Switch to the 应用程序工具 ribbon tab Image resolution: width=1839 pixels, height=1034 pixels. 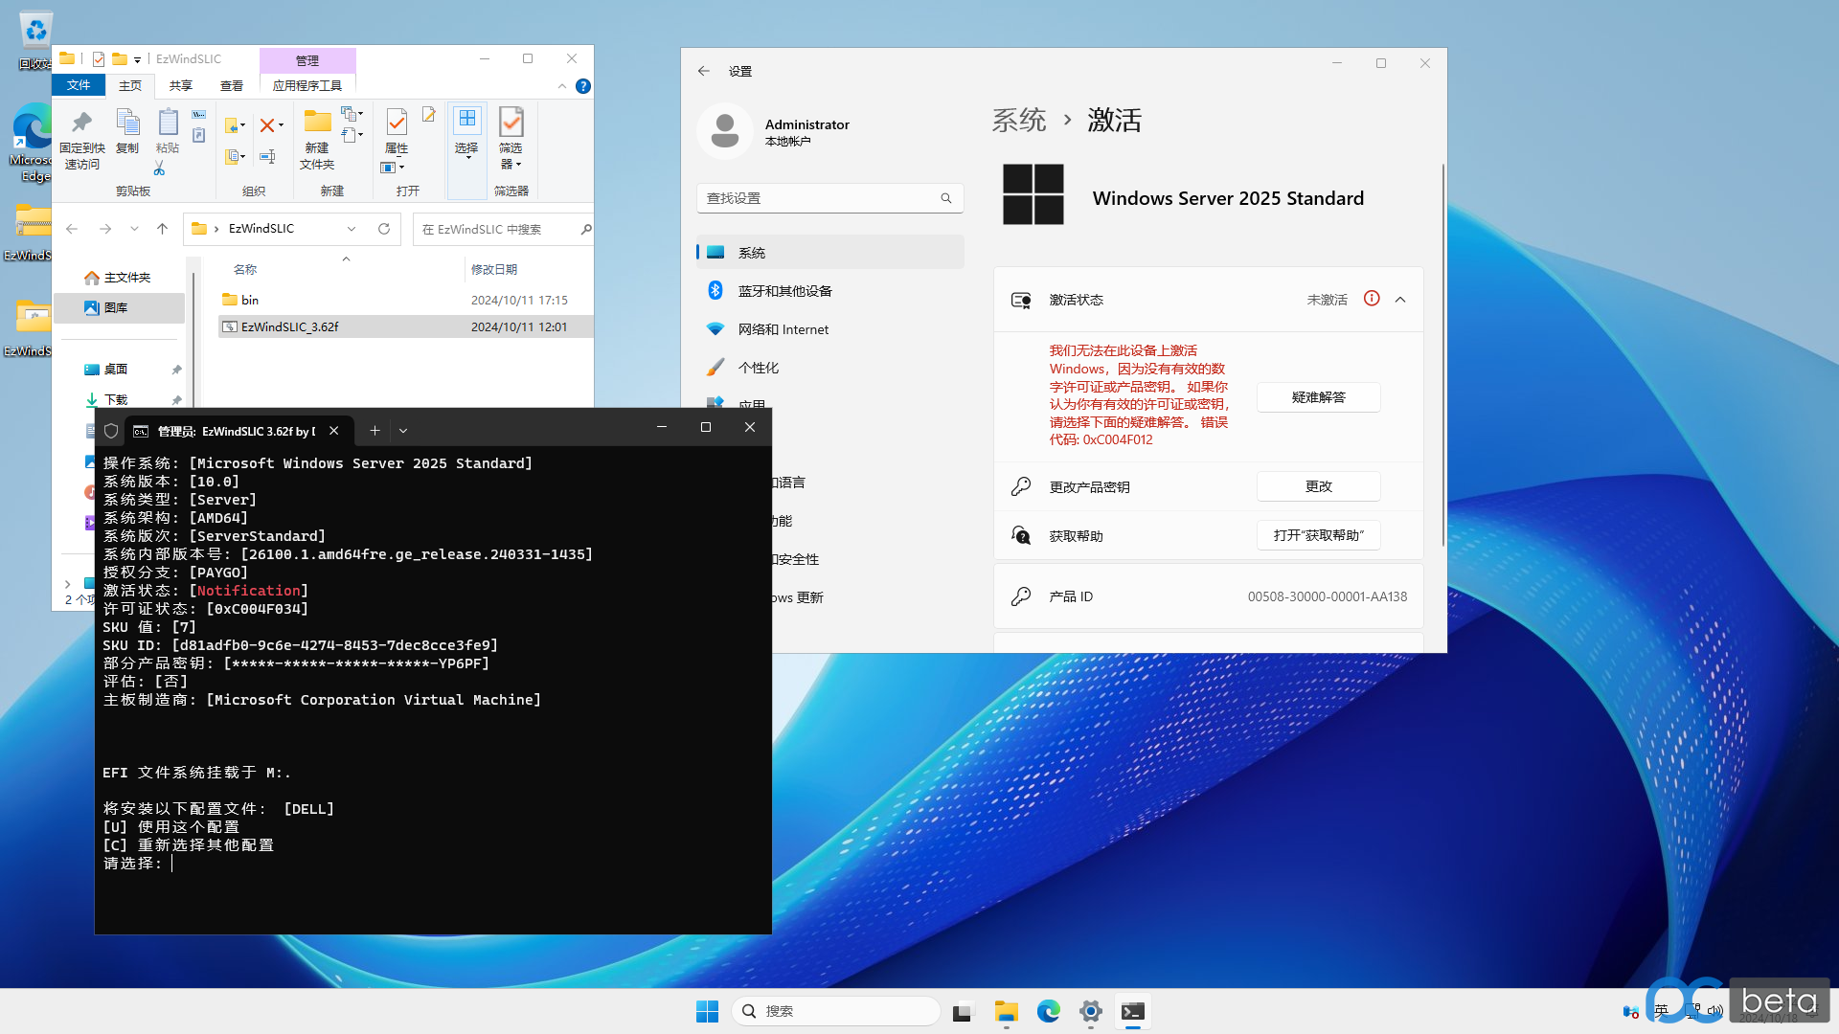(x=307, y=86)
